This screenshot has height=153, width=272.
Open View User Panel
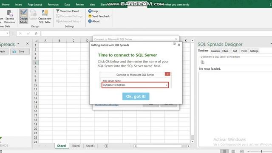pyautogui.click(x=67, y=11)
